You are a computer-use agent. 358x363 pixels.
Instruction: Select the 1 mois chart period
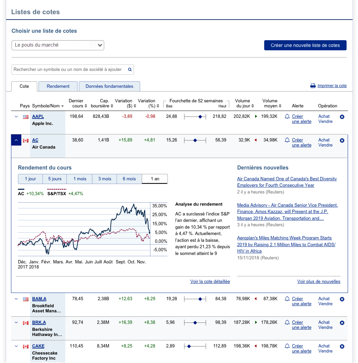tap(80, 179)
